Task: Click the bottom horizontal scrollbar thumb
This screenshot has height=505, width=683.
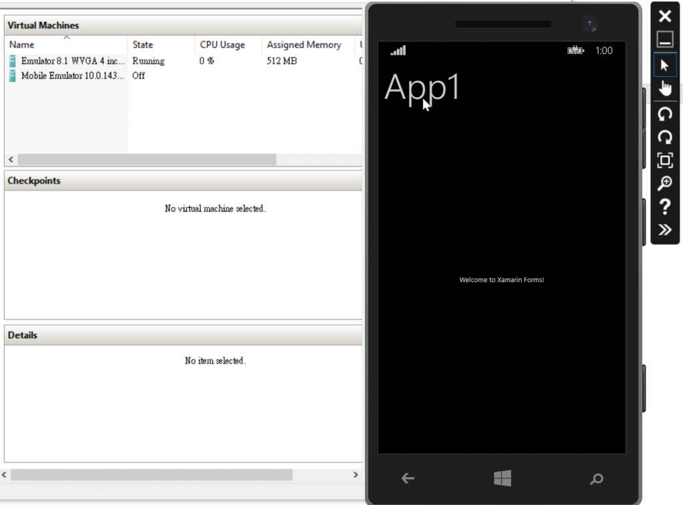Action: click(x=151, y=475)
